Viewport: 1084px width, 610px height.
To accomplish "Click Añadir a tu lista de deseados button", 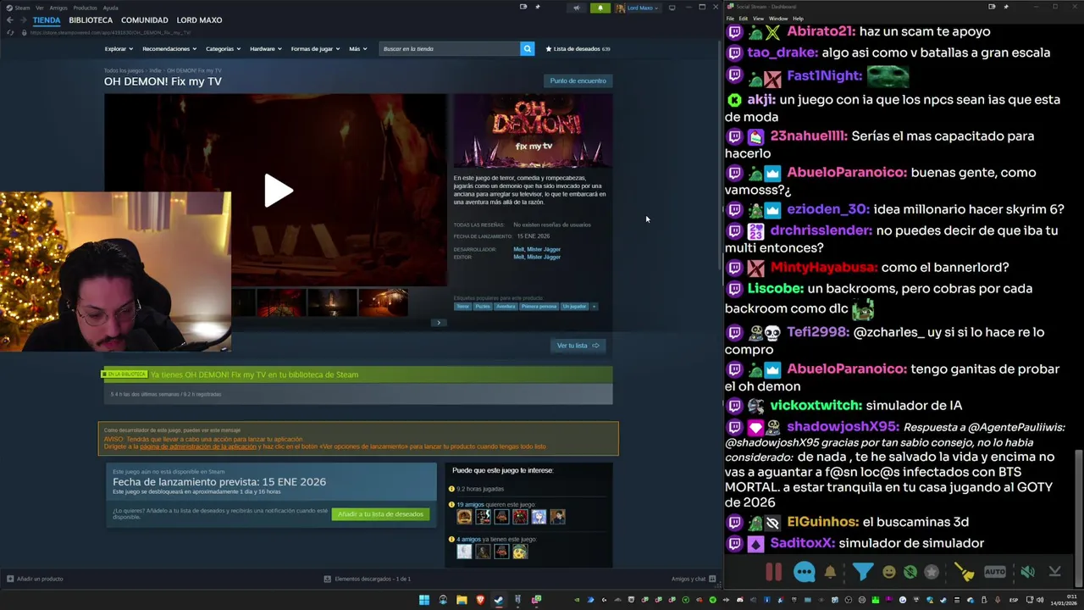I will coord(380,514).
